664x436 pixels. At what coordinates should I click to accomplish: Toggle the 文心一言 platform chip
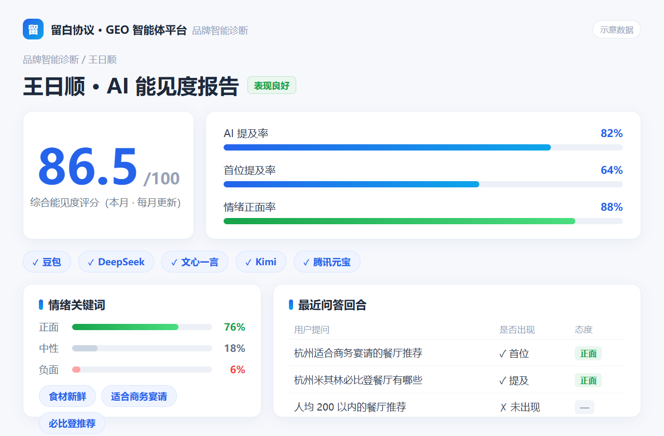(x=195, y=262)
